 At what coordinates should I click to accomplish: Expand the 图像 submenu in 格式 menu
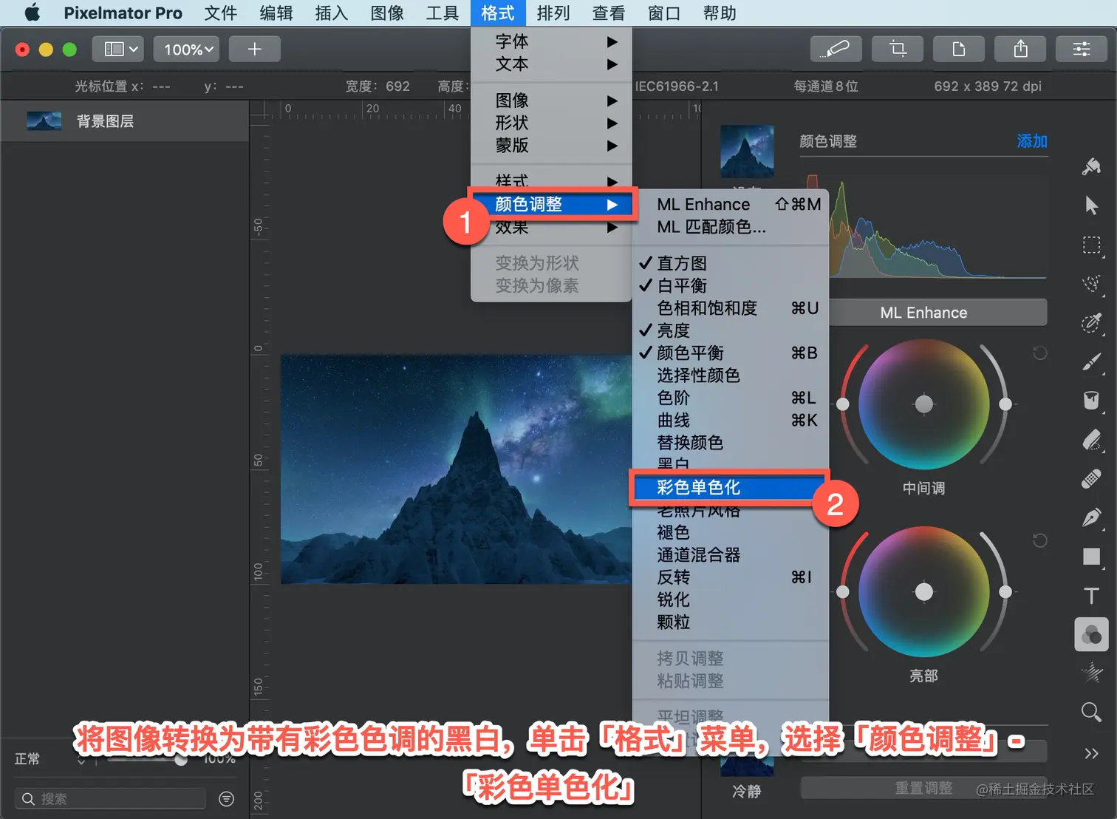coord(551,101)
